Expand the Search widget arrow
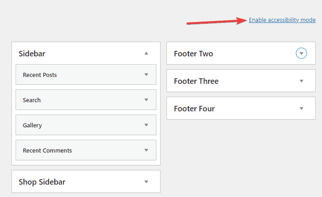 click(146, 100)
